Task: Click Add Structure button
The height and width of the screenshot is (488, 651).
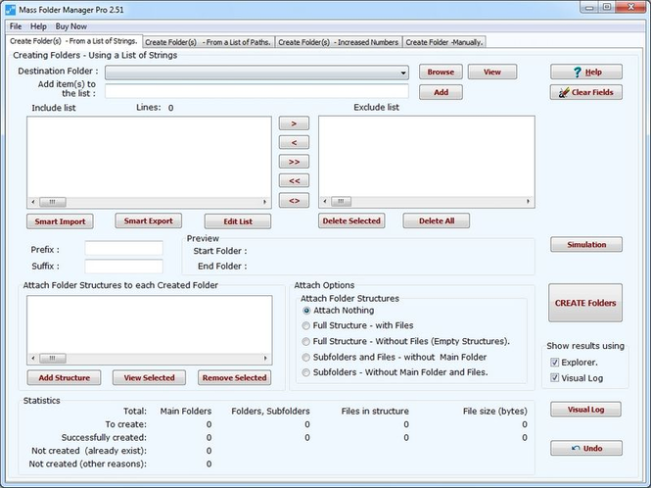Action: tap(64, 377)
